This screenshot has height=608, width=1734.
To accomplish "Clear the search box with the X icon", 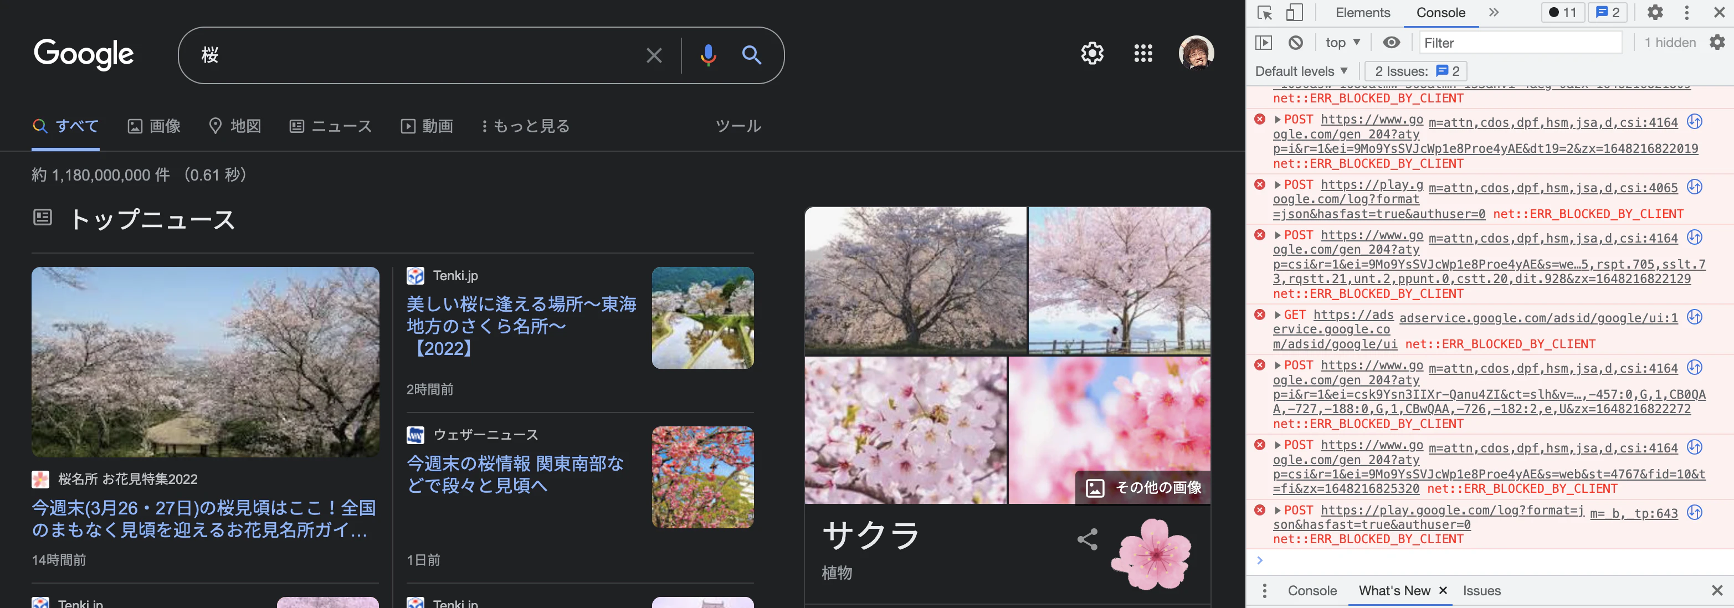I will [654, 55].
